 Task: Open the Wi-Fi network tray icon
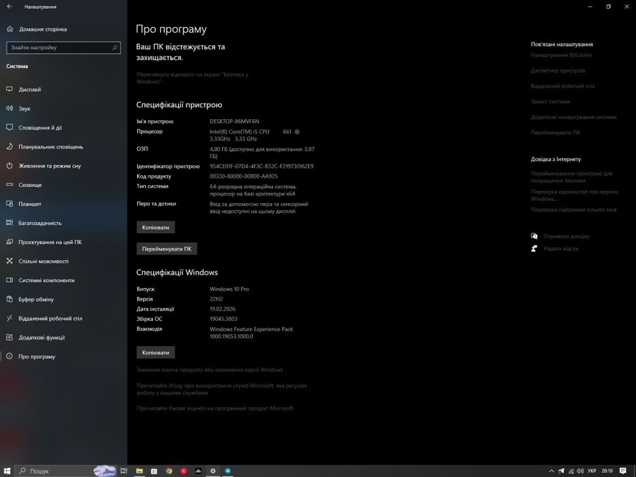tap(571, 471)
